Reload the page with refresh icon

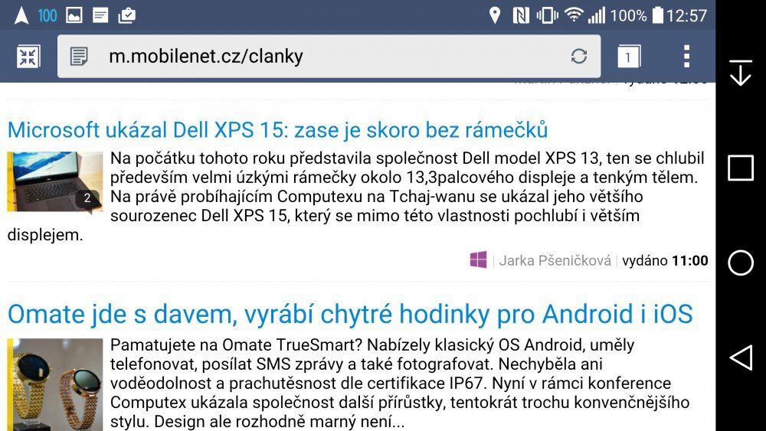coord(579,56)
